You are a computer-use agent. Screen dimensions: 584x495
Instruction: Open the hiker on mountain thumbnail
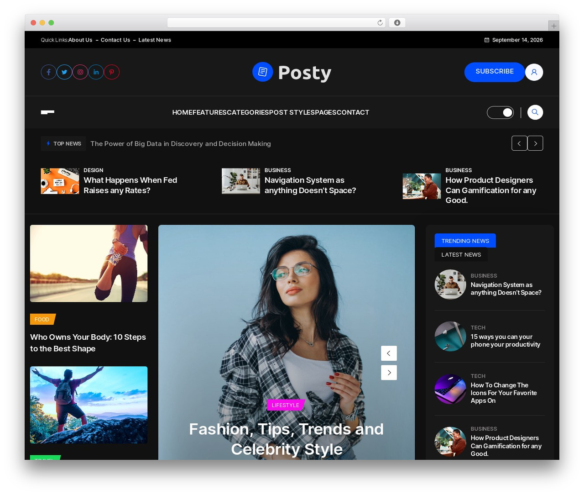point(89,405)
